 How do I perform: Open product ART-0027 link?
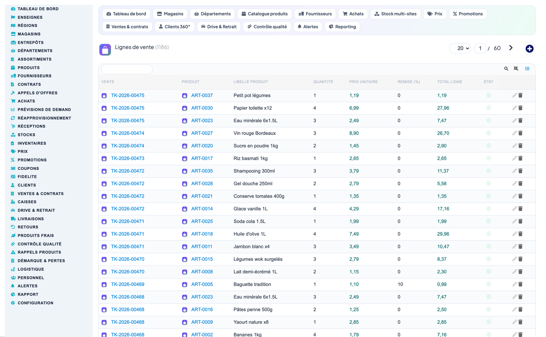point(202,133)
